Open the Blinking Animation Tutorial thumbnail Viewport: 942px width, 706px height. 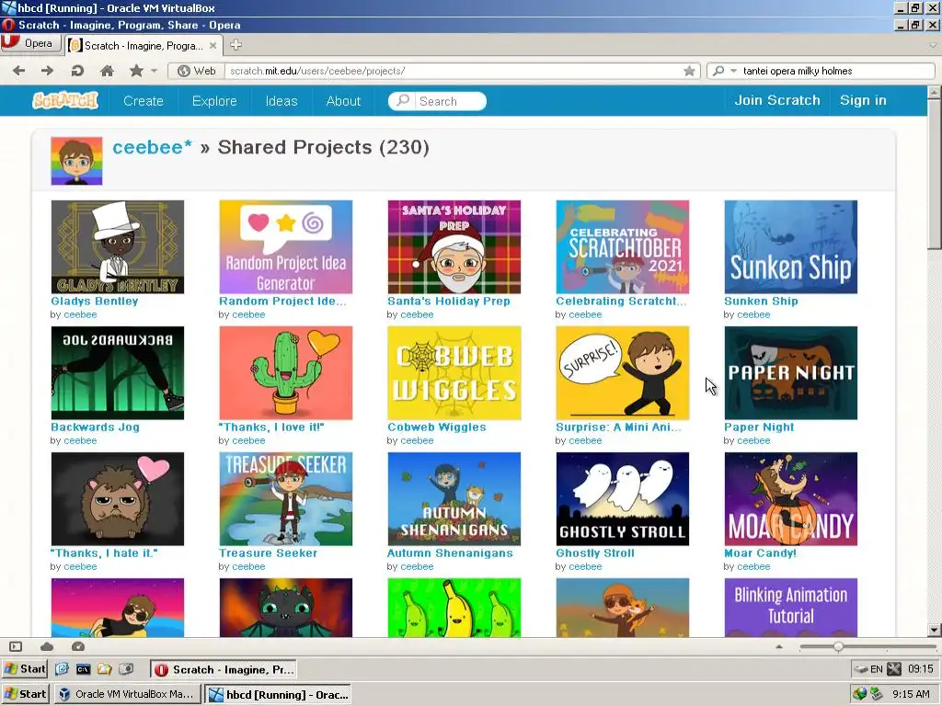(x=790, y=608)
